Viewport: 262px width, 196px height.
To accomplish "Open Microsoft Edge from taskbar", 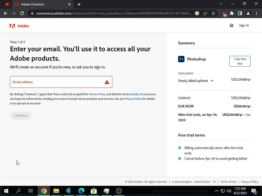I will [x=81, y=191].
